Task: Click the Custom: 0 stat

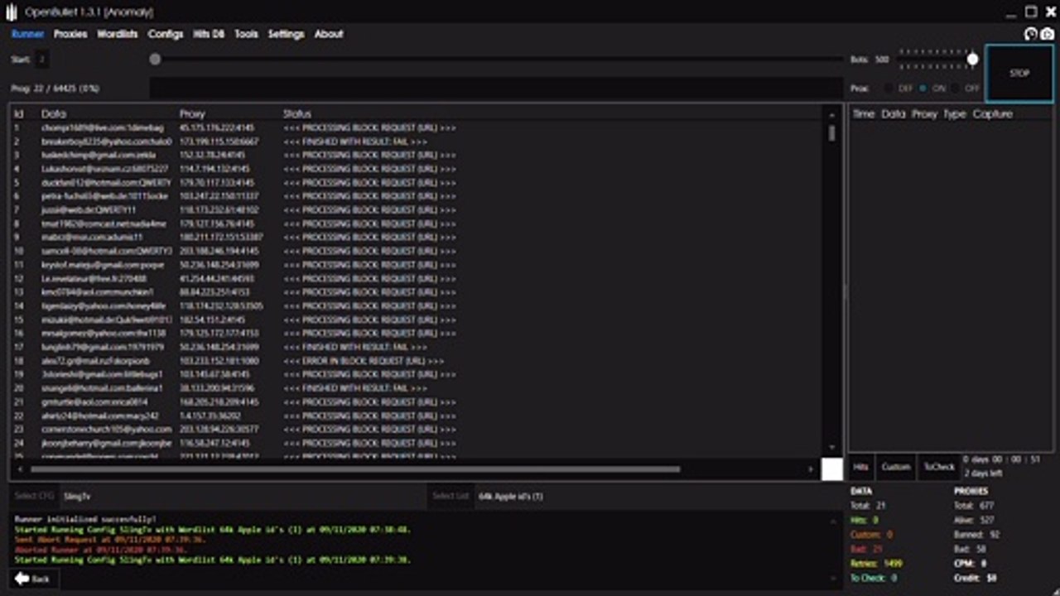Action: pos(872,535)
